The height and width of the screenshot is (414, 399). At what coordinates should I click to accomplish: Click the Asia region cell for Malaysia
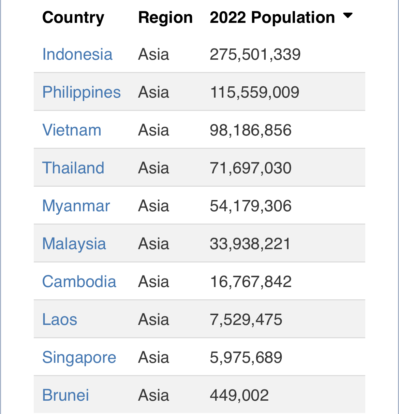click(x=153, y=244)
